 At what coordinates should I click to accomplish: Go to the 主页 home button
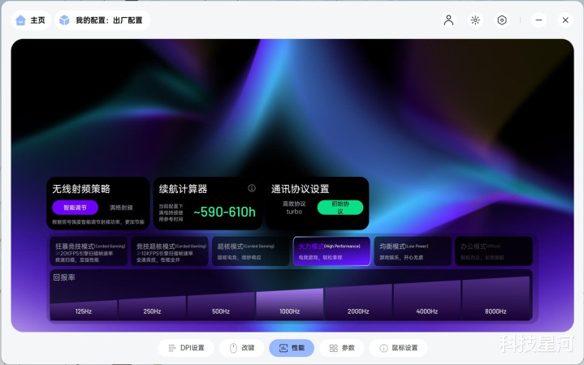[x=31, y=20]
